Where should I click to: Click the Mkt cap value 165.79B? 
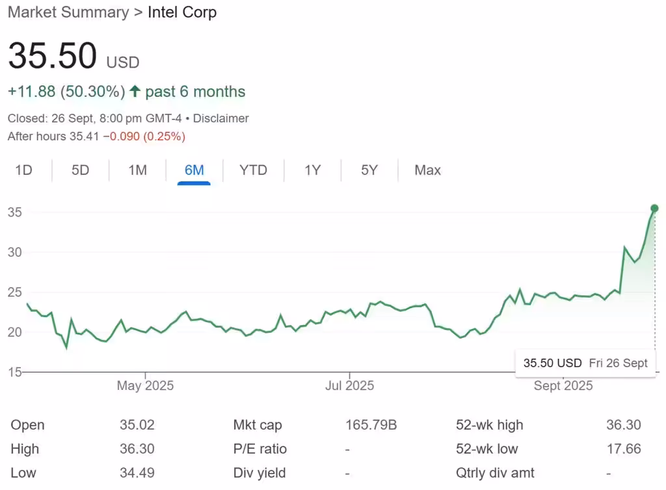pos(371,424)
